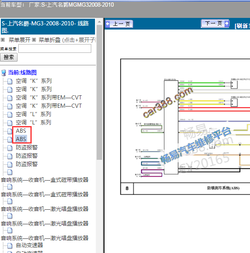Open second 空调 "L" 系列 entry
Viewport: 250px width, 253px height.
tap(33, 122)
